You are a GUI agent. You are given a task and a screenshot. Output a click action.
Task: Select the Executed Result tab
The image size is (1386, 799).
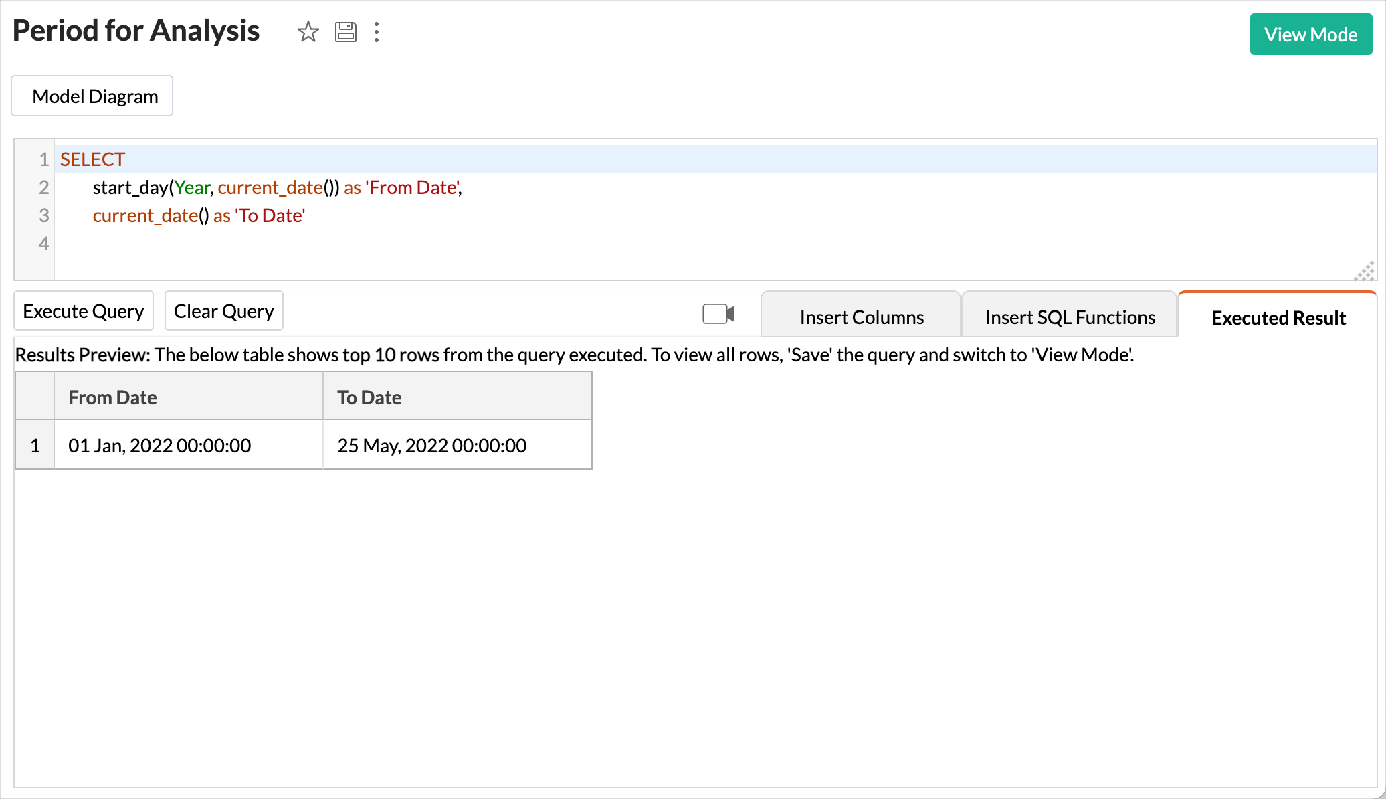[x=1278, y=317]
